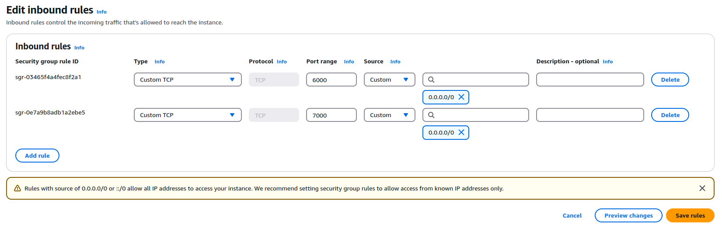Delete the rule sgr-0e7a9b8adb1a2ebe5

(670, 115)
